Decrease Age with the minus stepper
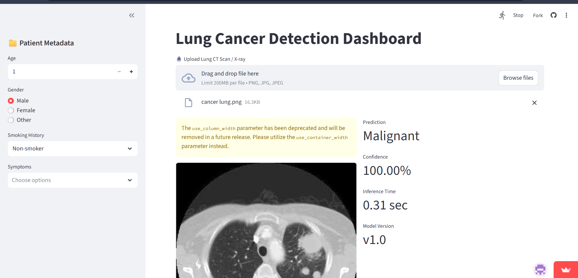Screen dimensions: 578x278 119,72
